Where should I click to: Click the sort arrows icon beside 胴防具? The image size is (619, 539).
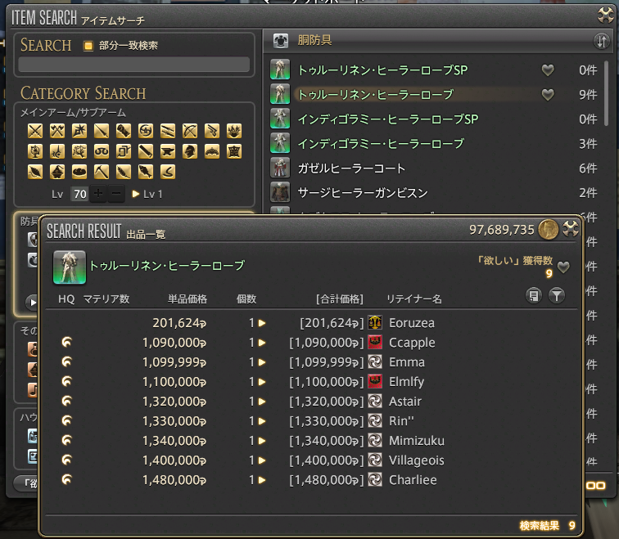click(x=601, y=41)
